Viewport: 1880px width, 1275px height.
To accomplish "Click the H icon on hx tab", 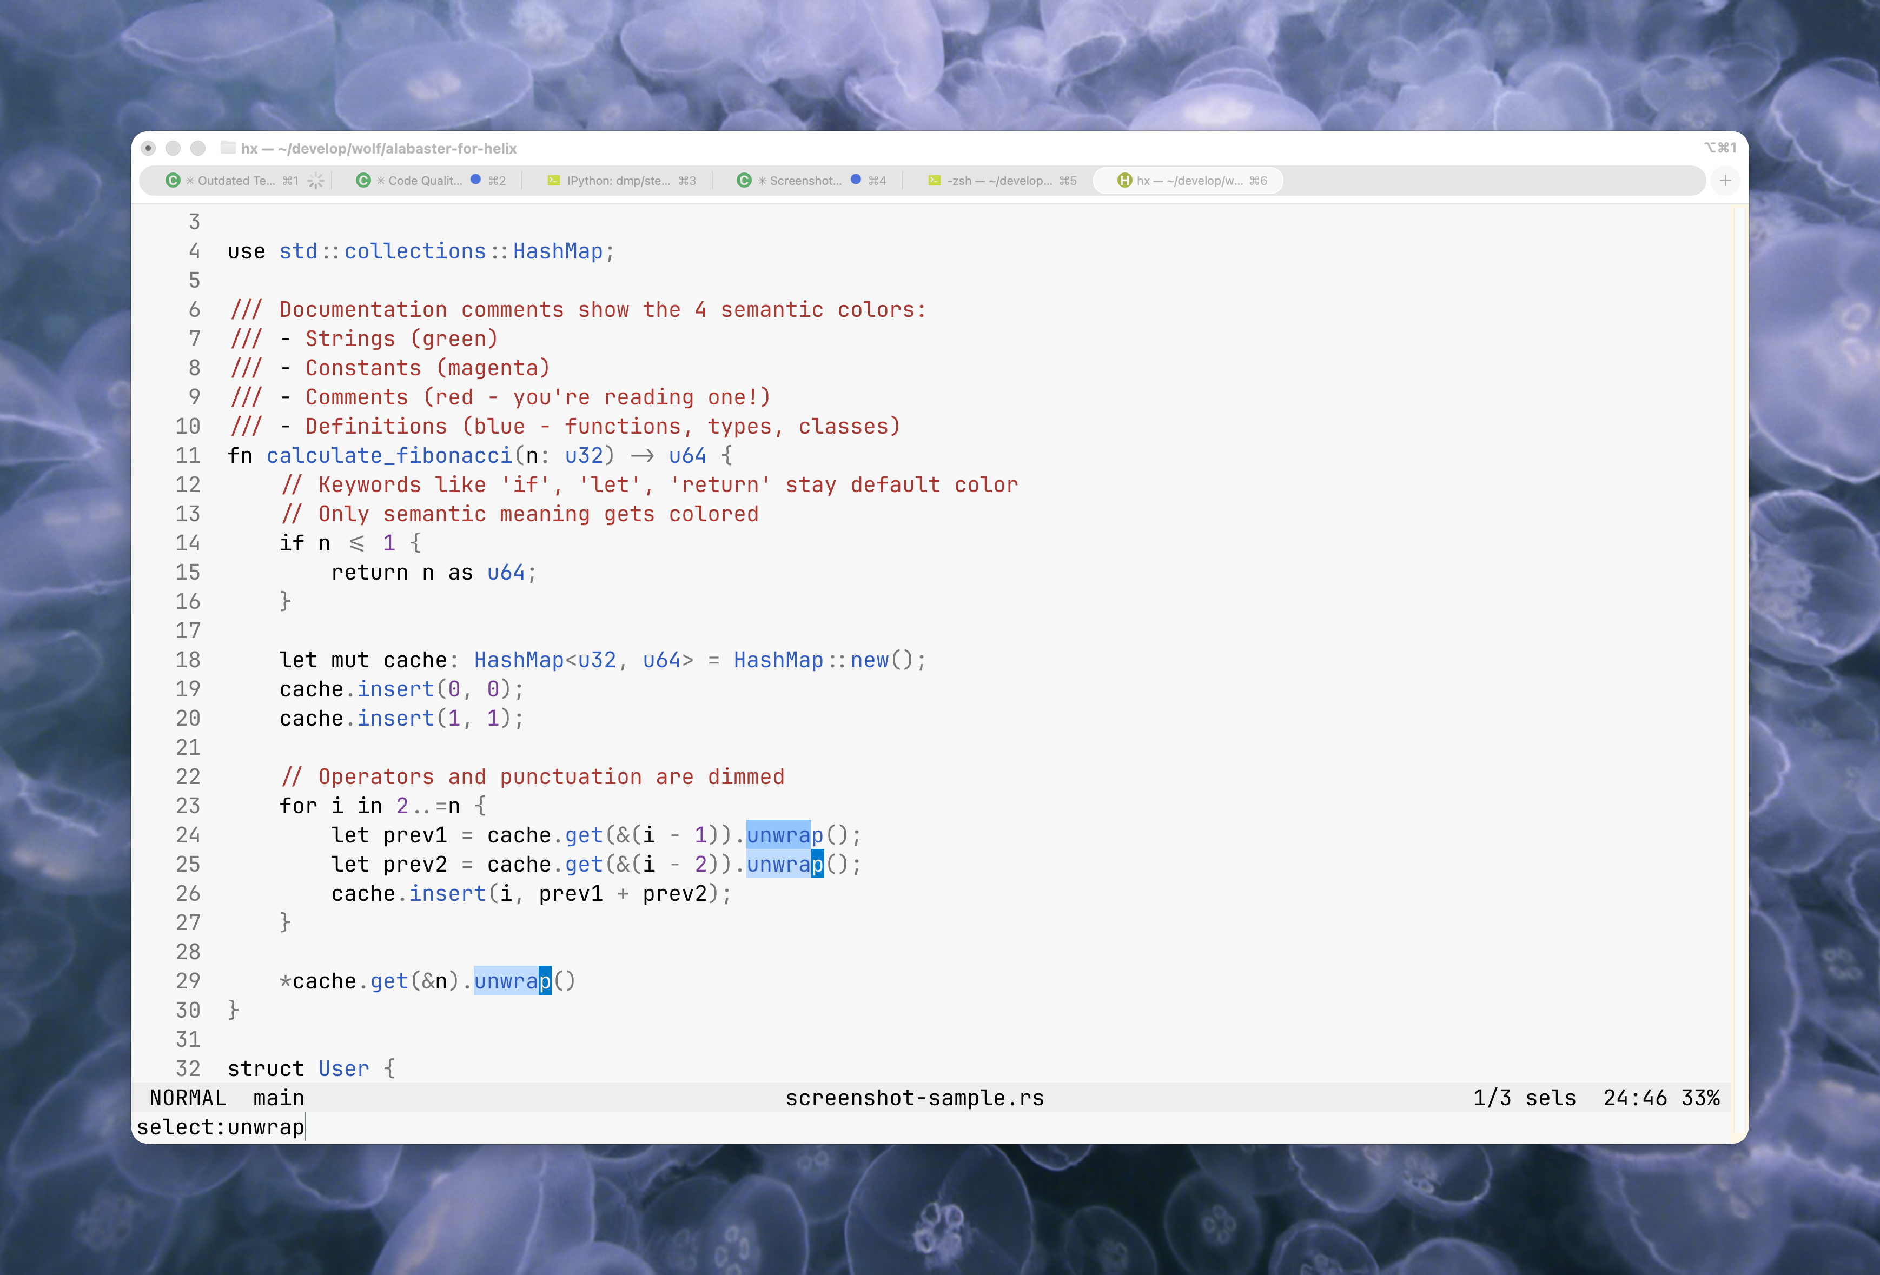I will pos(1124,180).
